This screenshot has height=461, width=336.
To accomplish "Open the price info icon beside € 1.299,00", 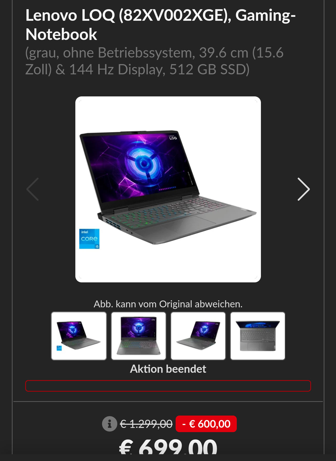I will point(109,424).
